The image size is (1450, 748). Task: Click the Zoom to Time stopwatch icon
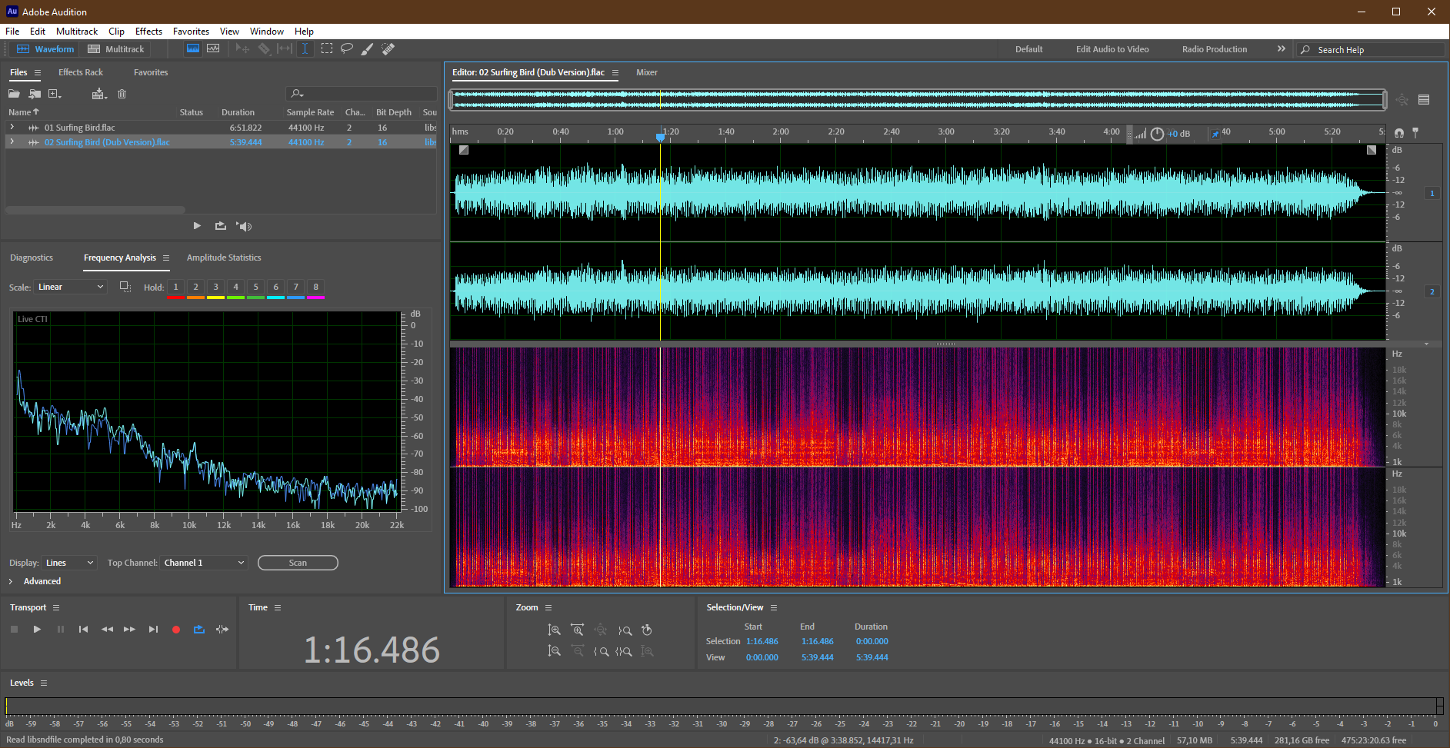pos(647,630)
